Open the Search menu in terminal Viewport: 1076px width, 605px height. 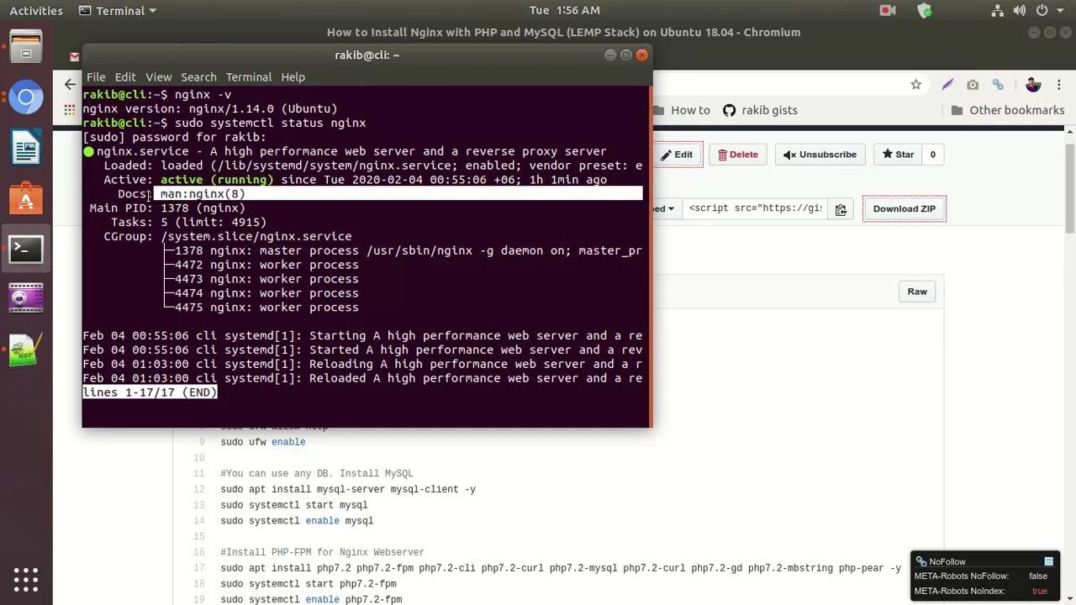198,76
